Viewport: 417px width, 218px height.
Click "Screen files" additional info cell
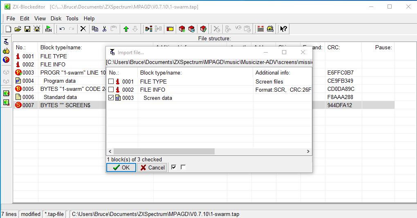coord(269,81)
